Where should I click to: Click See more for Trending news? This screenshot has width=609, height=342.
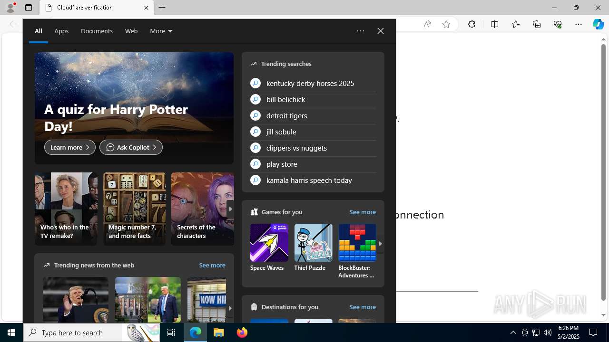pos(212,266)
